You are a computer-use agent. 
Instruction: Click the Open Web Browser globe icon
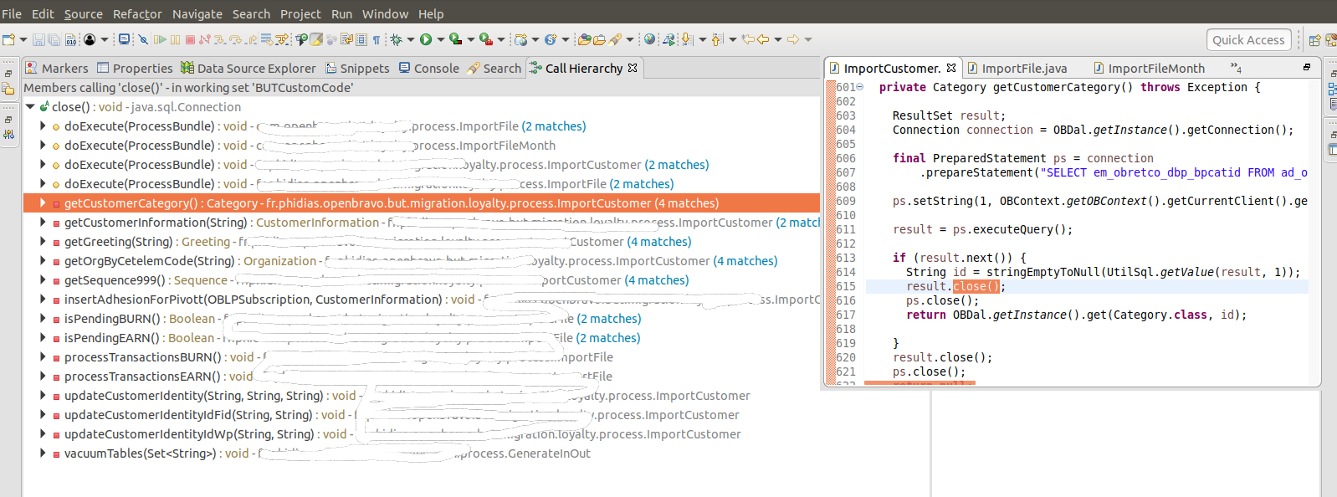(649, 39)
